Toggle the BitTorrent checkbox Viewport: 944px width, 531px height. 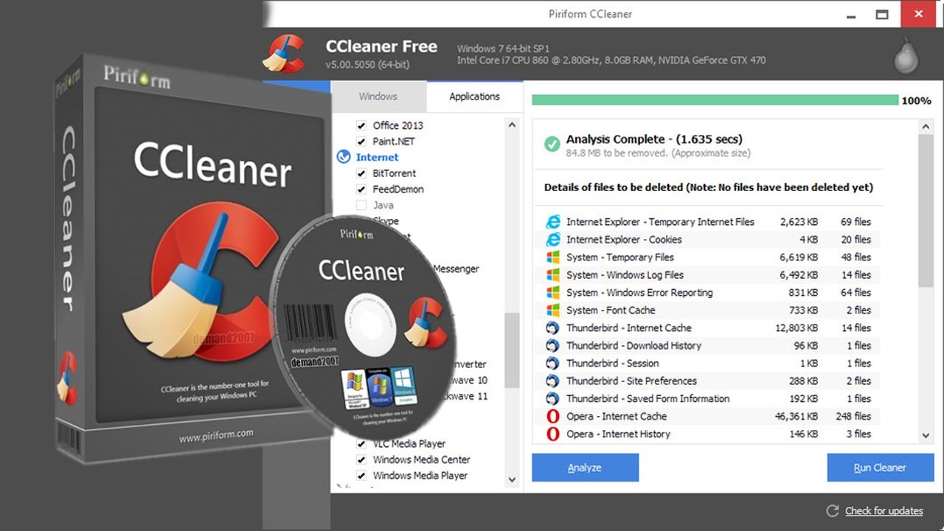click(x=361, y=173)
